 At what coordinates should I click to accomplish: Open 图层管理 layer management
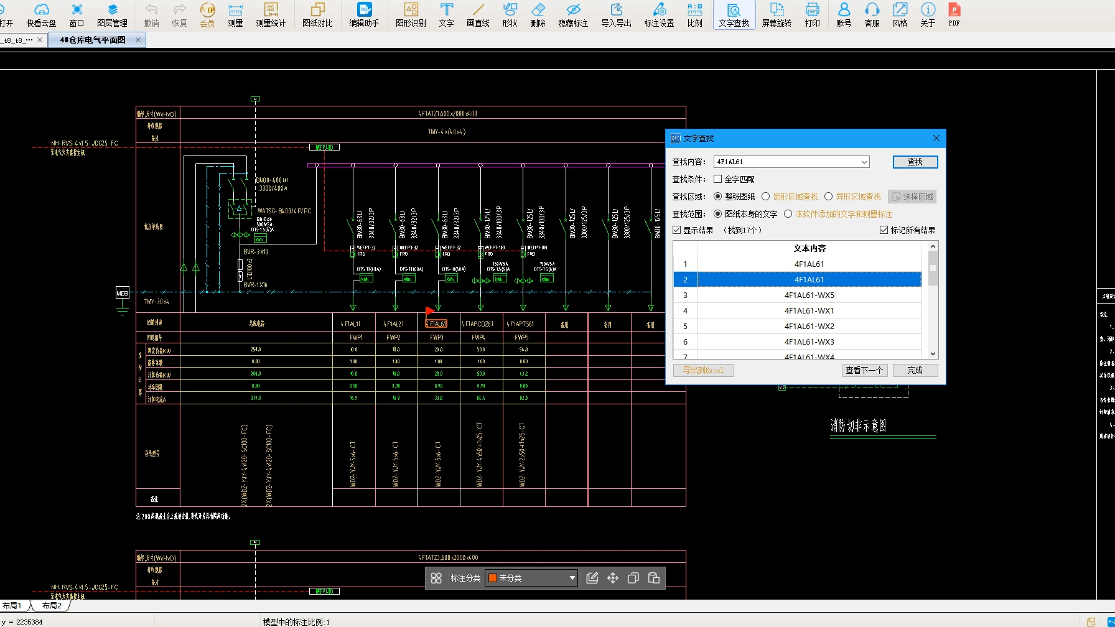tap(112, 15)
